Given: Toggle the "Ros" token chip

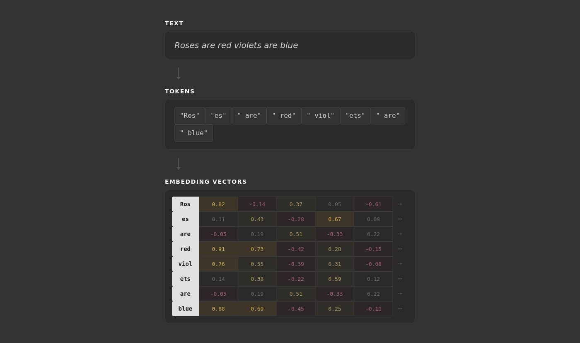Looking at the screenshot, I should (190, 115).
